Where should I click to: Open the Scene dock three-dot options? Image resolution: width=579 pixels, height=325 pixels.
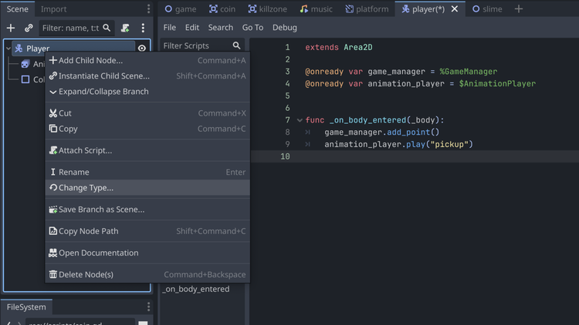coord(148,8)
